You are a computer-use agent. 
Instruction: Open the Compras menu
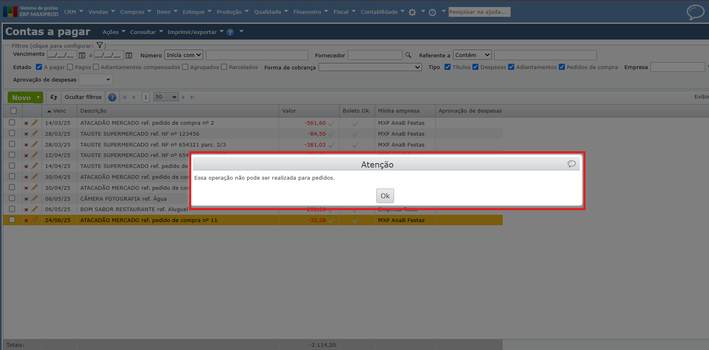pos(136,12)
